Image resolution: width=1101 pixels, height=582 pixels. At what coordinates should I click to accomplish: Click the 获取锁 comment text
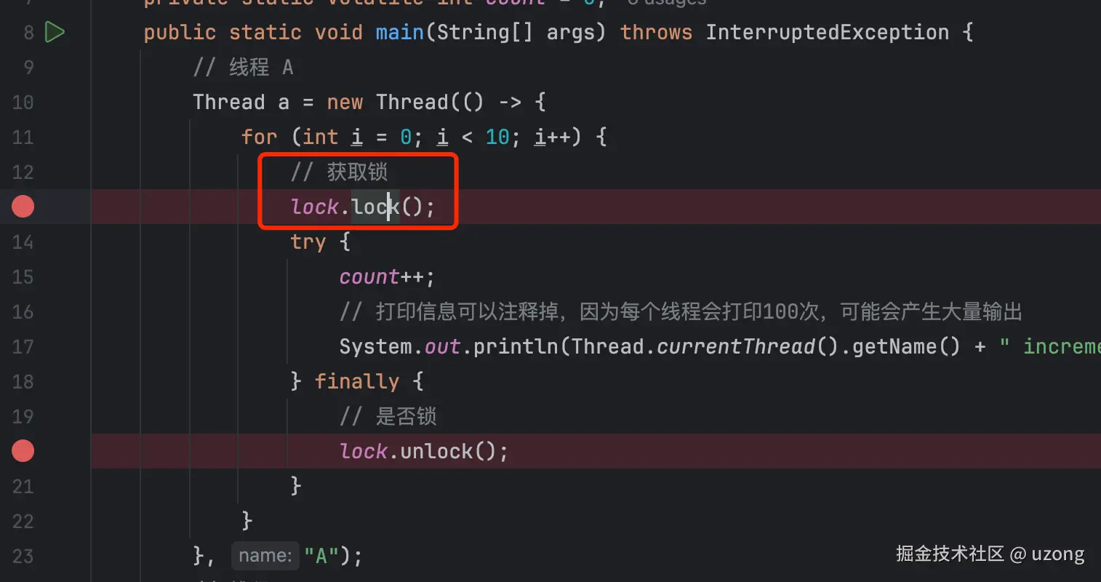point(357,172)
